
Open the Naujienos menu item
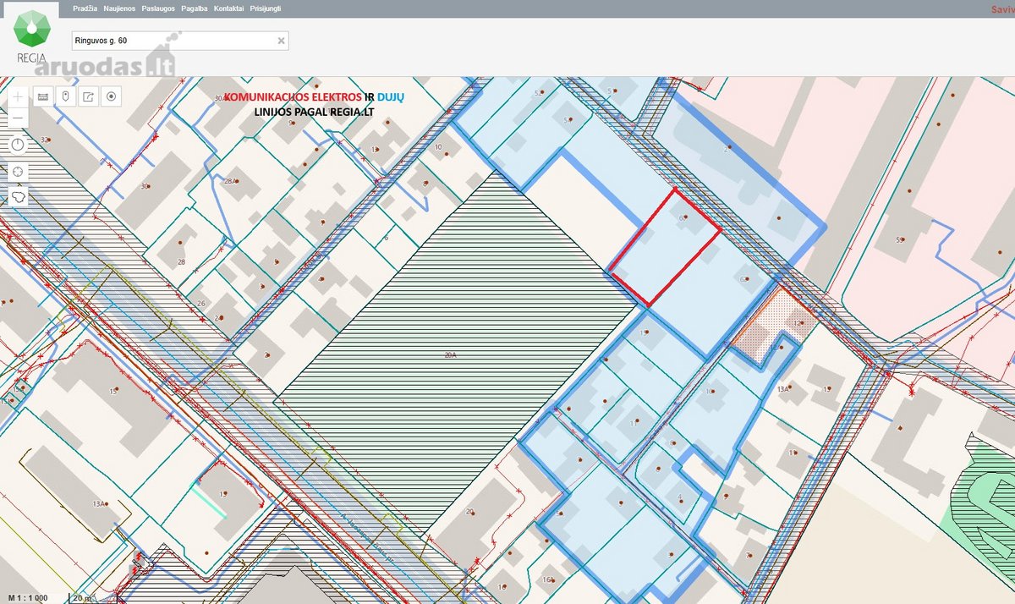pos(119,8)
